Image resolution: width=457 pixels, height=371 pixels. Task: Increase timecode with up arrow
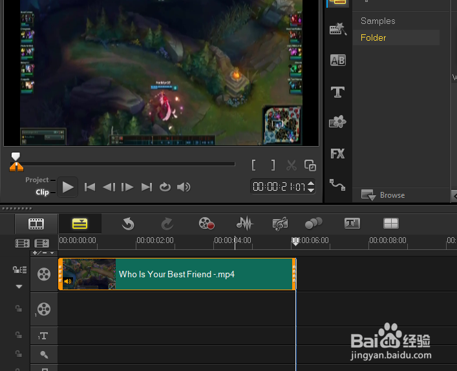(x=311, y=184)
